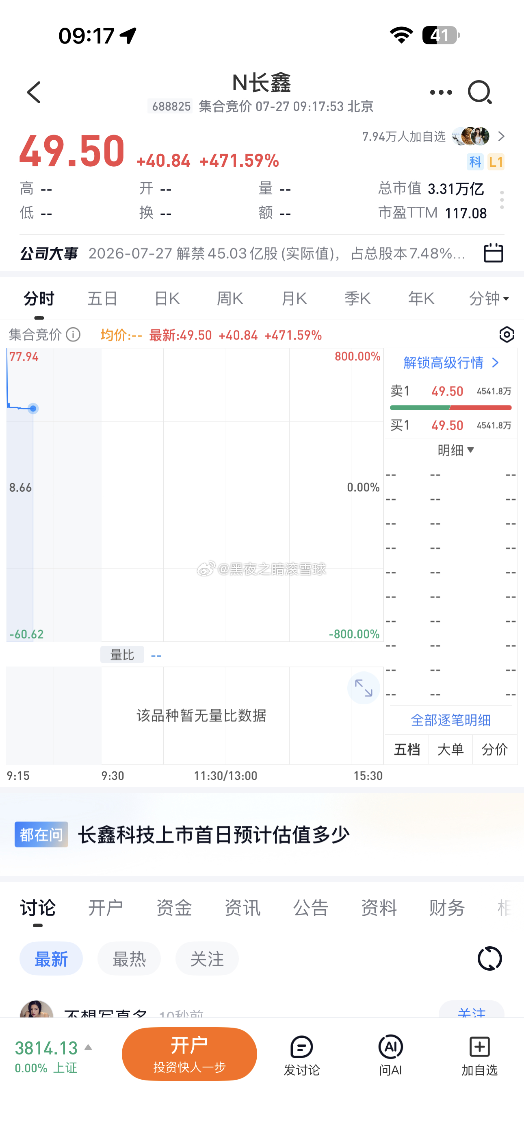
Task: Switch to the 年K chart tab
Action: coord(421,299)
